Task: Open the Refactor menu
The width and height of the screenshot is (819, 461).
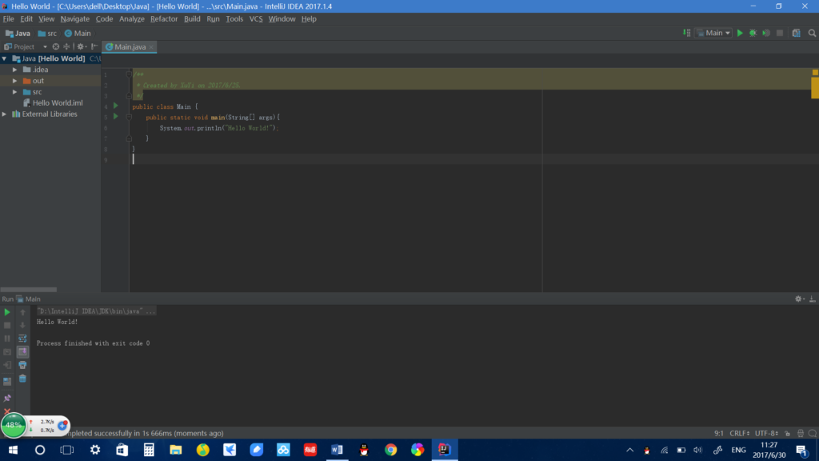Action: click(x=163, y=18)
